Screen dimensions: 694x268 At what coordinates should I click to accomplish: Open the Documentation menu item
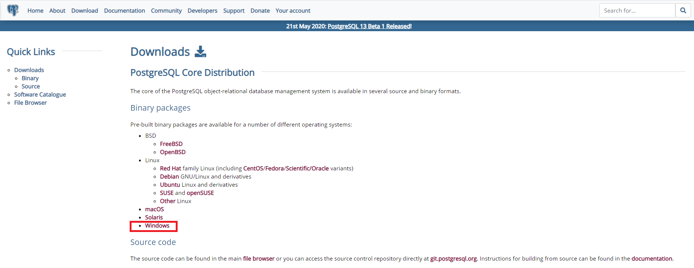124,11
